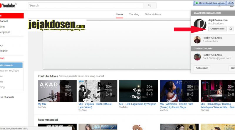This screenshot has height=130, width=235.
Task: Click the Add channels sidebar button
Action: (11, 65)
